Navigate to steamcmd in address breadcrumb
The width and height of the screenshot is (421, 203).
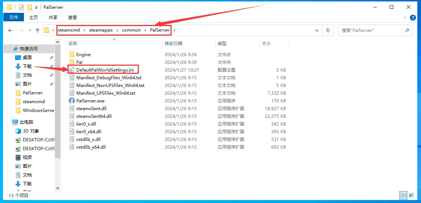69,30
